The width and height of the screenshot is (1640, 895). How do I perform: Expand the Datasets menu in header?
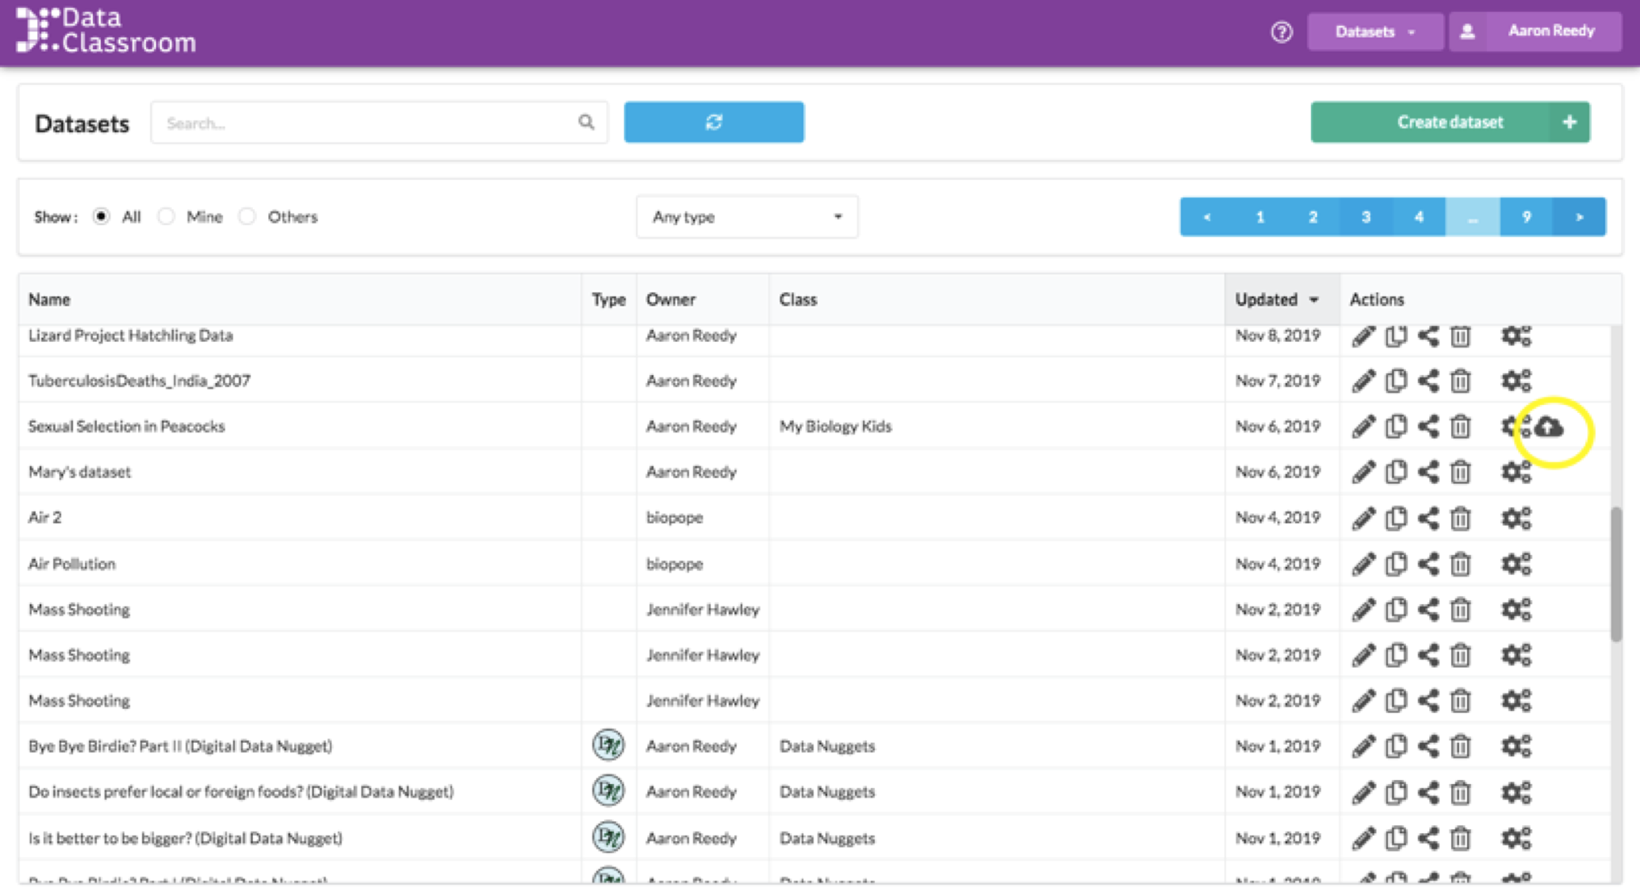1374,32
